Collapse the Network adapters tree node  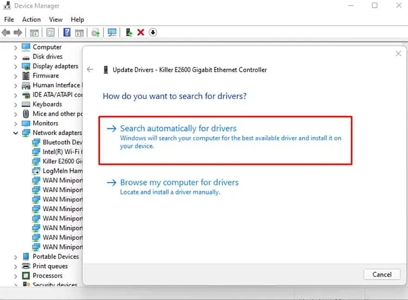pyautogui.click(x=16, y=133)
